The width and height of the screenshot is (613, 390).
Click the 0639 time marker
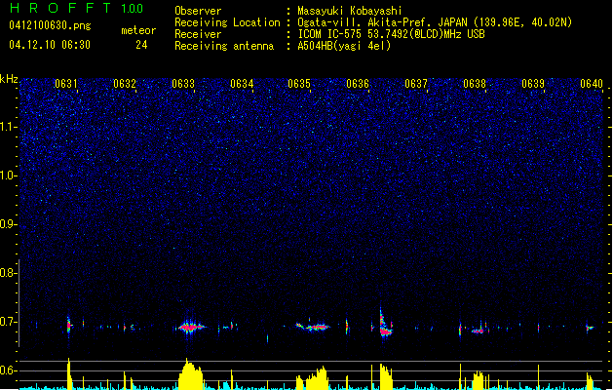coord(533,84)
